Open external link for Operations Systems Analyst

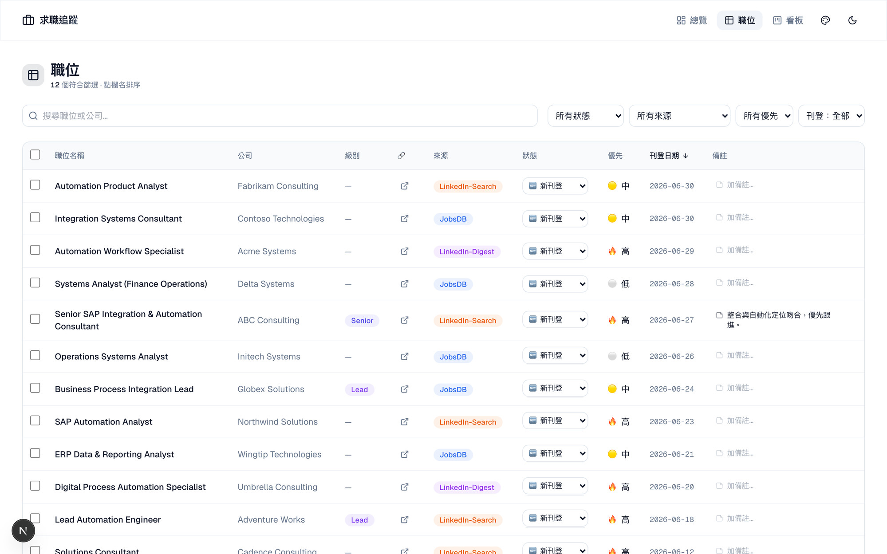point(405,357)
